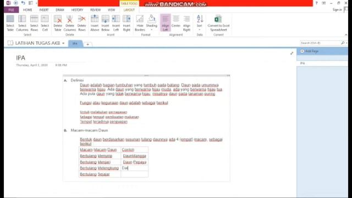Viewport: 352px width, 198px height.
Task: Click Select Table in ribbon
Action: (10, 23)
